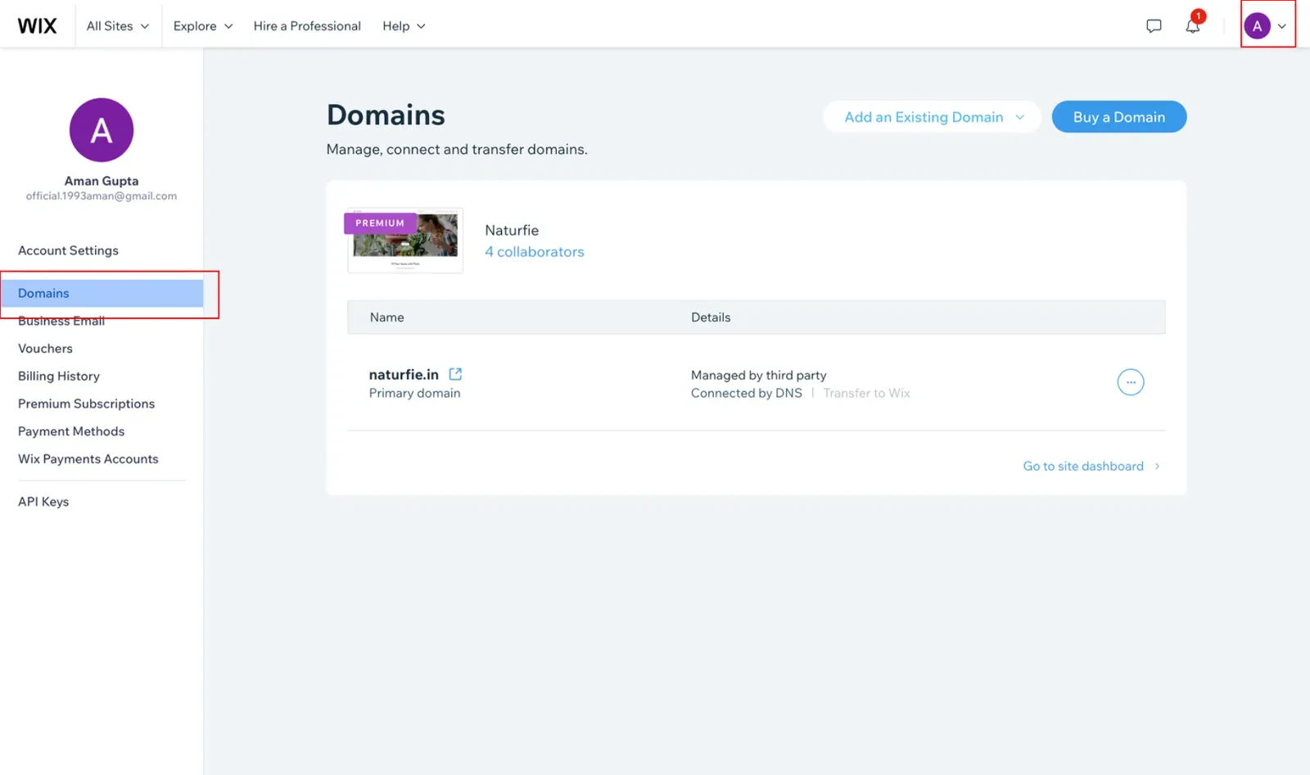Expand Add an Existing Domain dropdown
The height and width of the screenshot is (775, 1310).
[x=932, y=117]
